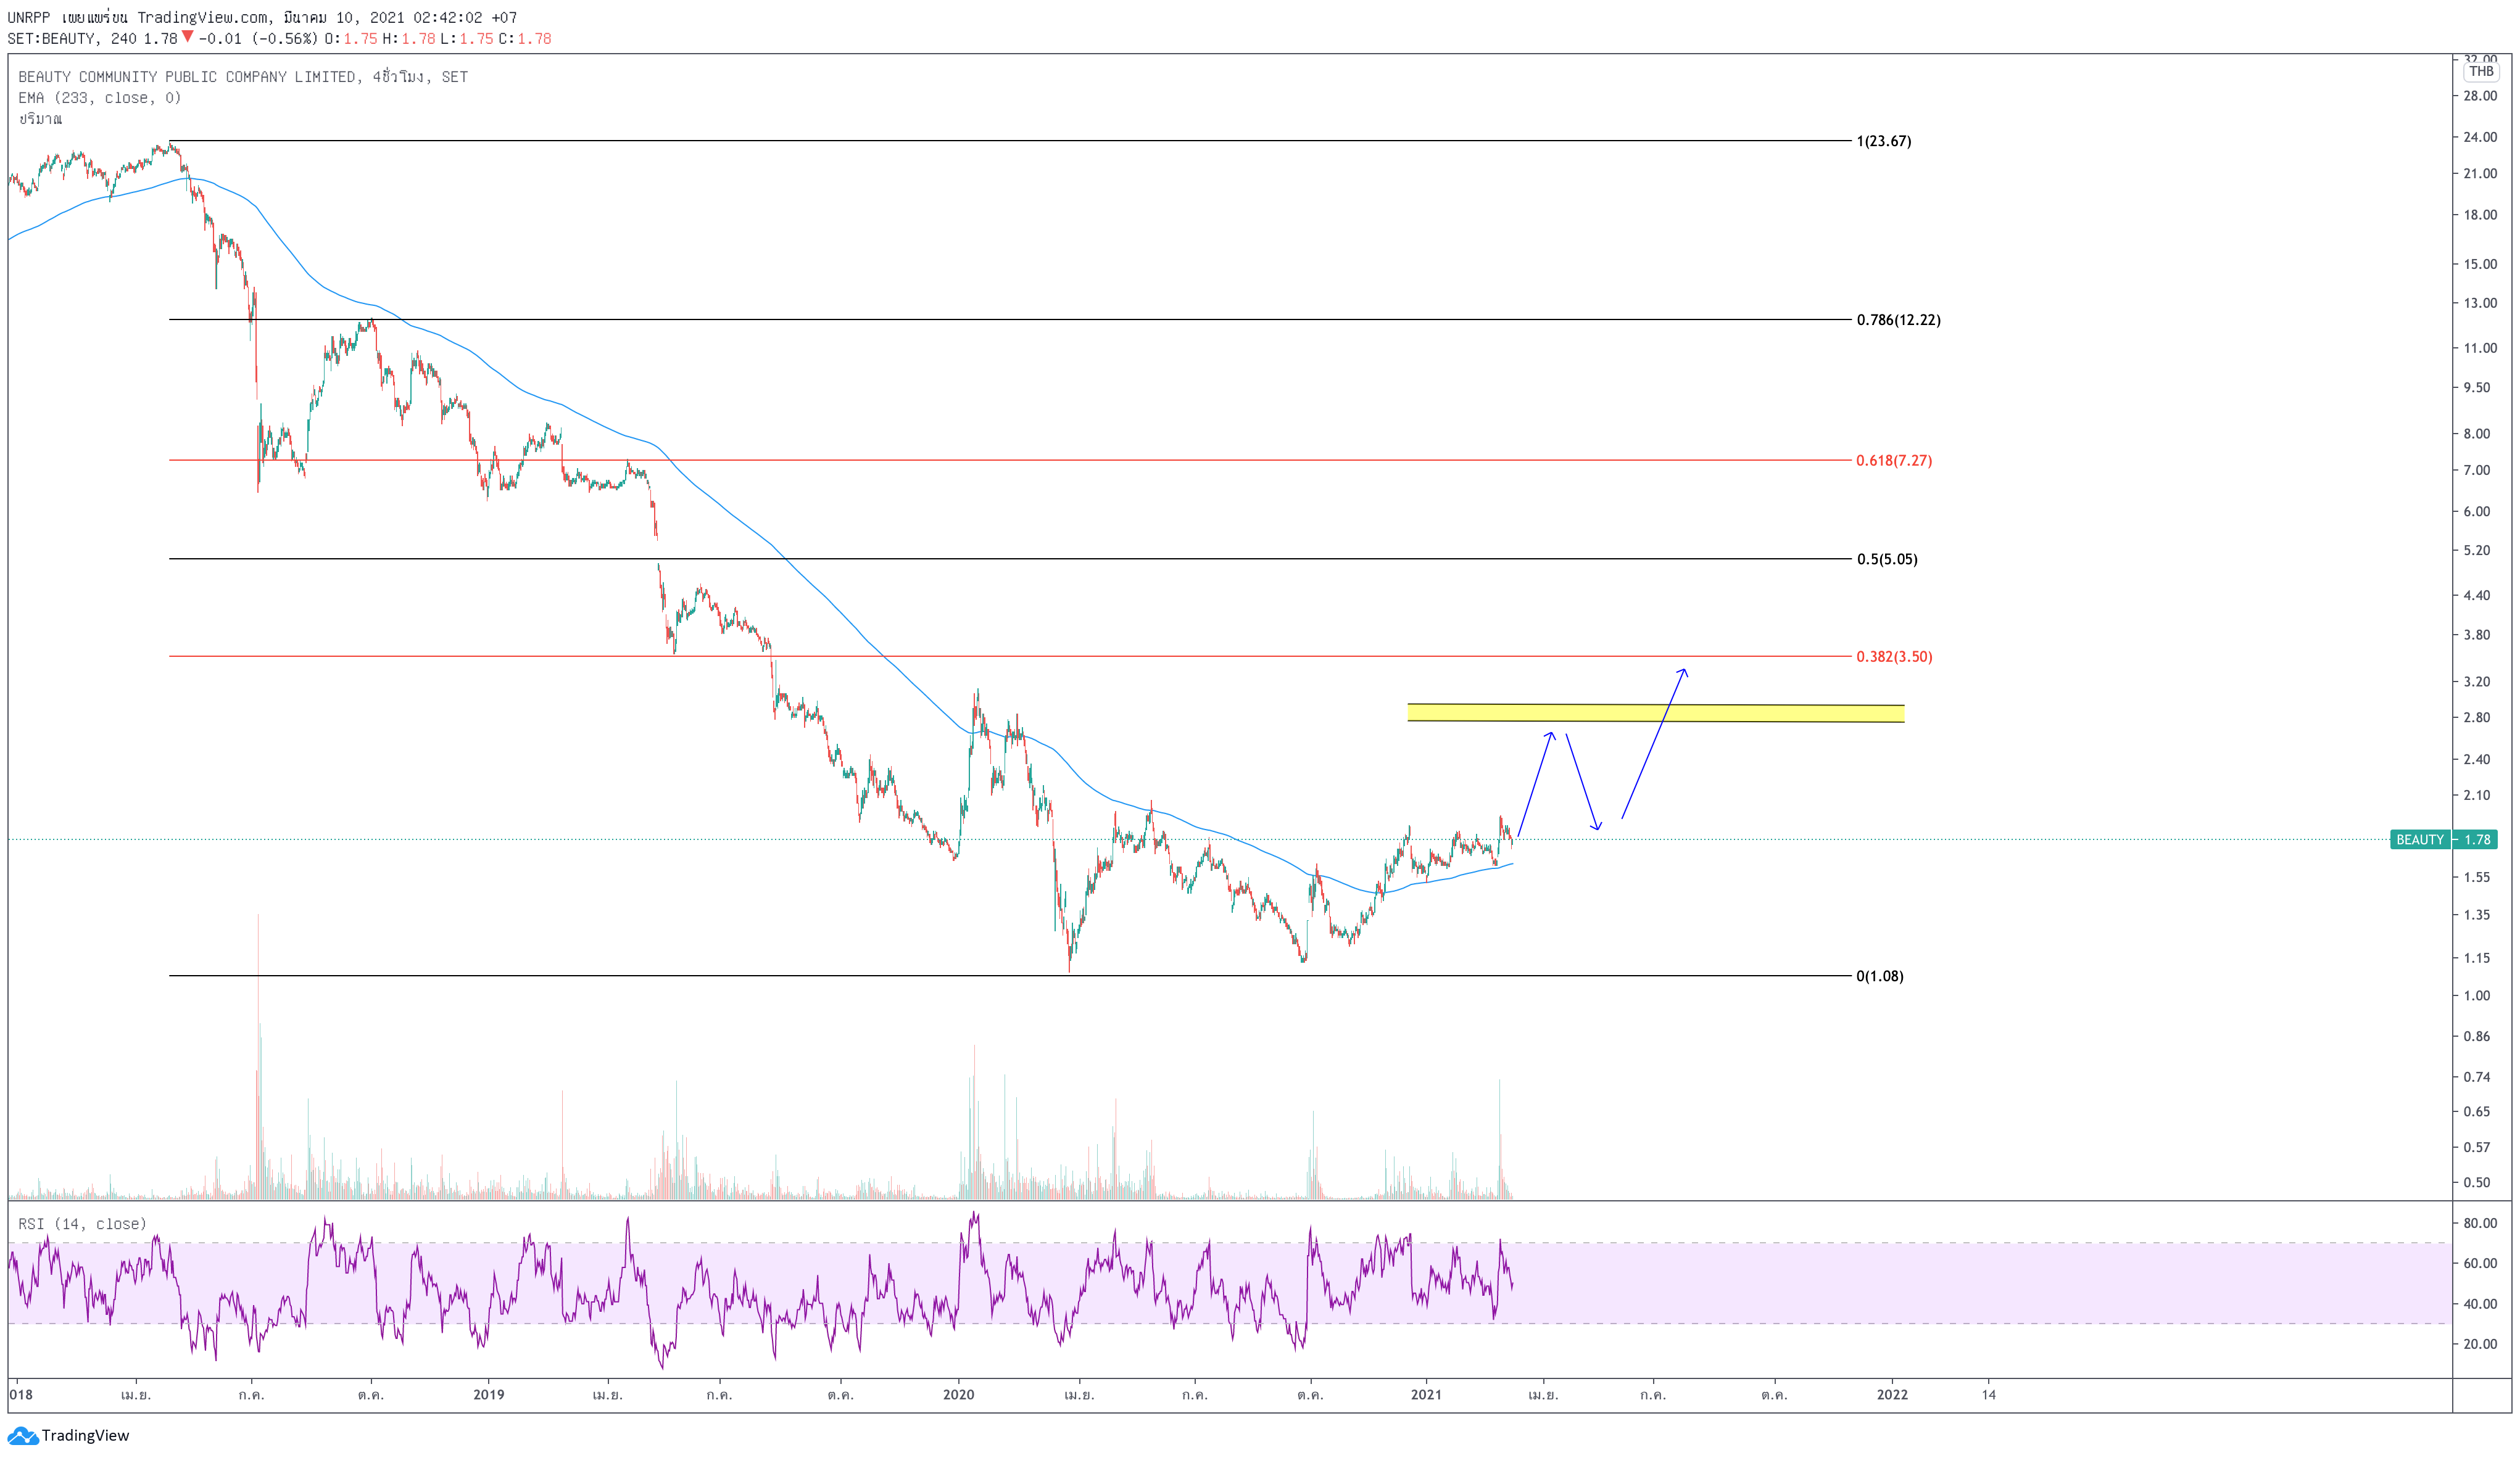Click the Fibonacci label 0.786(12.22)

pyautogui.click(x=1898, y=319)
